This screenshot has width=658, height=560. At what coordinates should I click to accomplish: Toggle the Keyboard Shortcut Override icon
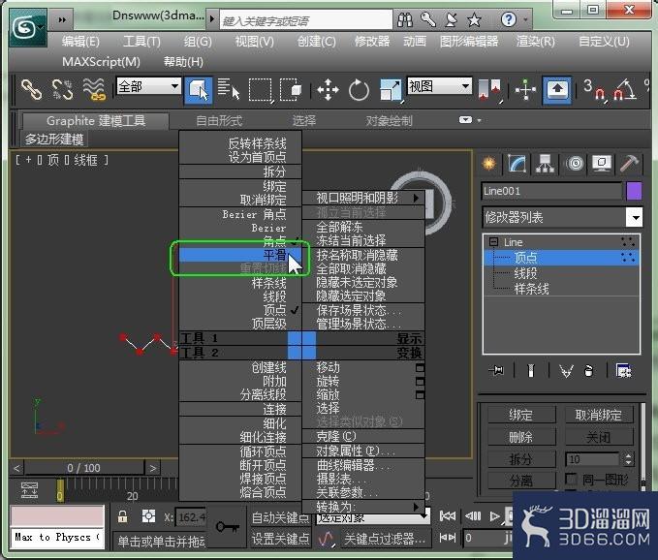[x=557, y=89]
